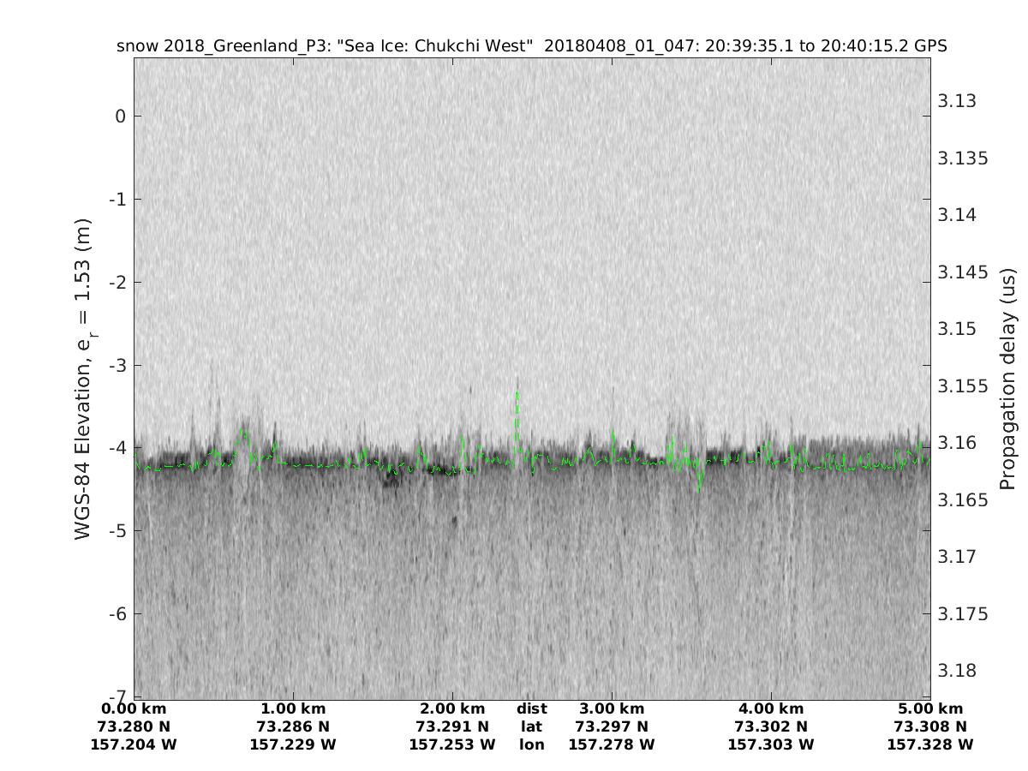Click the "0.00 km" x-axis label
Image resolution: width=1028 pixels, height=771 pixels.
point(134,708)
